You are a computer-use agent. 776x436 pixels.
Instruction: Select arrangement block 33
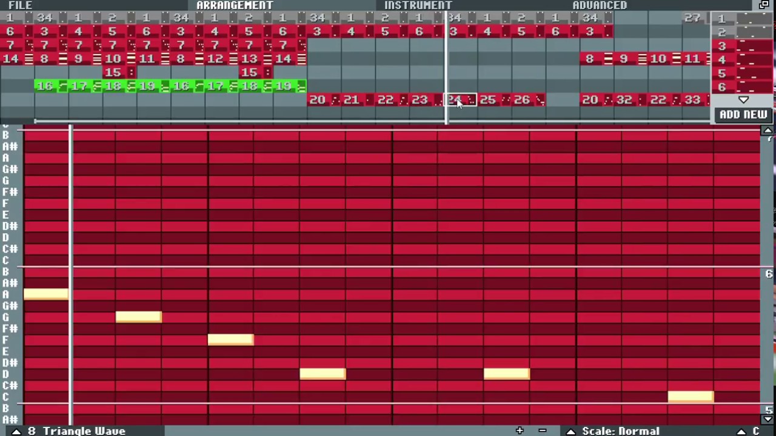pyautogui.click(x=696, y=100)
